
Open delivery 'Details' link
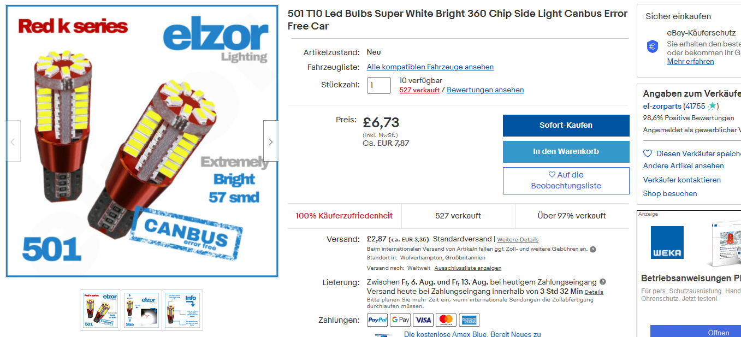pyautogui.click(x=594, y=292)
